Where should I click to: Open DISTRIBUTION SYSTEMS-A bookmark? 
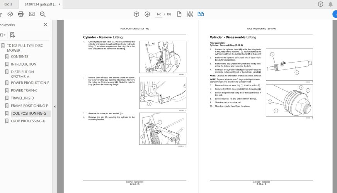coord(22,74)
